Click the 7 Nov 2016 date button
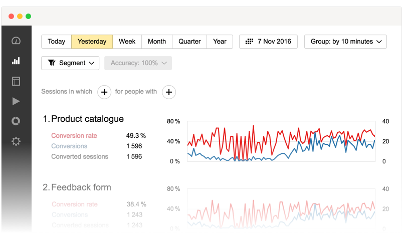 click(268, 42)
